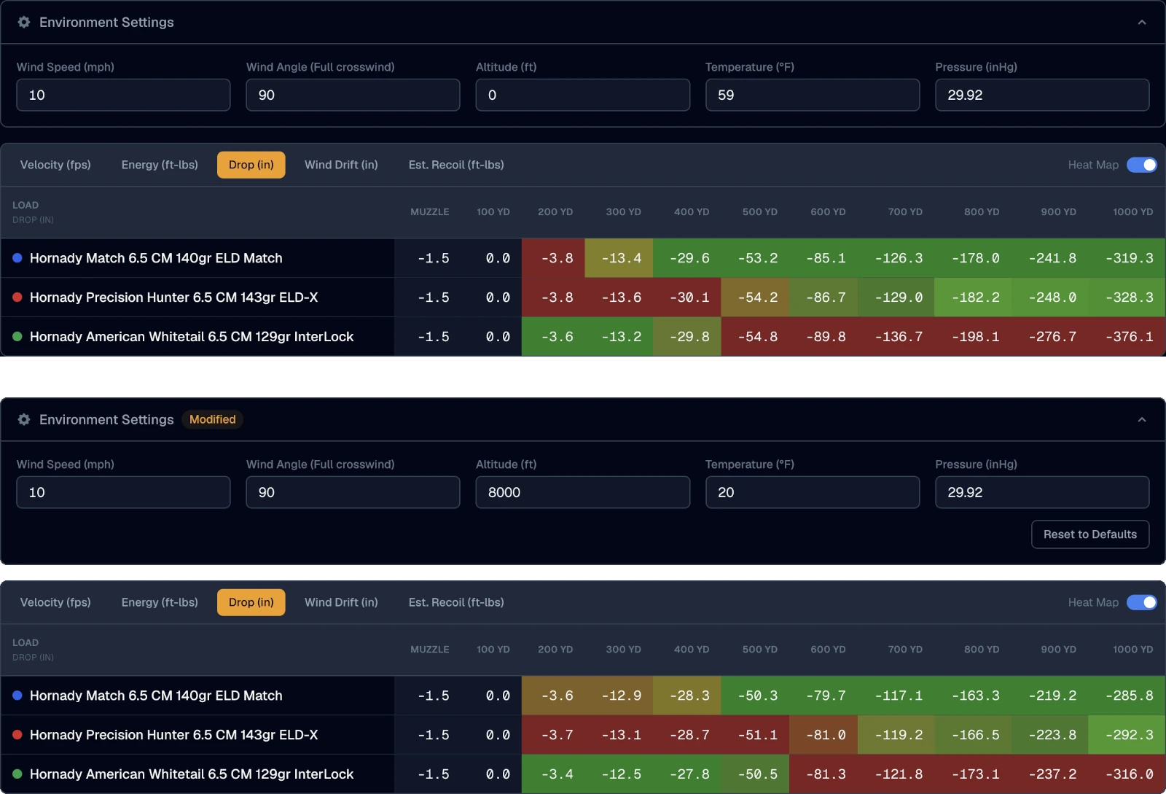The width and height of the screenshot is (1166, 794).
Task: Click the -136.7 cell at 700 yards
Action: (x=896, y=337)
